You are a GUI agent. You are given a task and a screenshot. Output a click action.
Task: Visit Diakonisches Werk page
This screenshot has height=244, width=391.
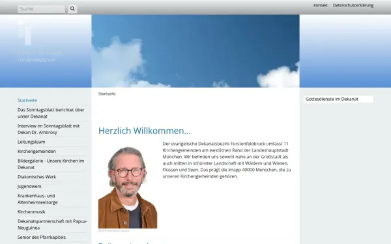[37, 177]
